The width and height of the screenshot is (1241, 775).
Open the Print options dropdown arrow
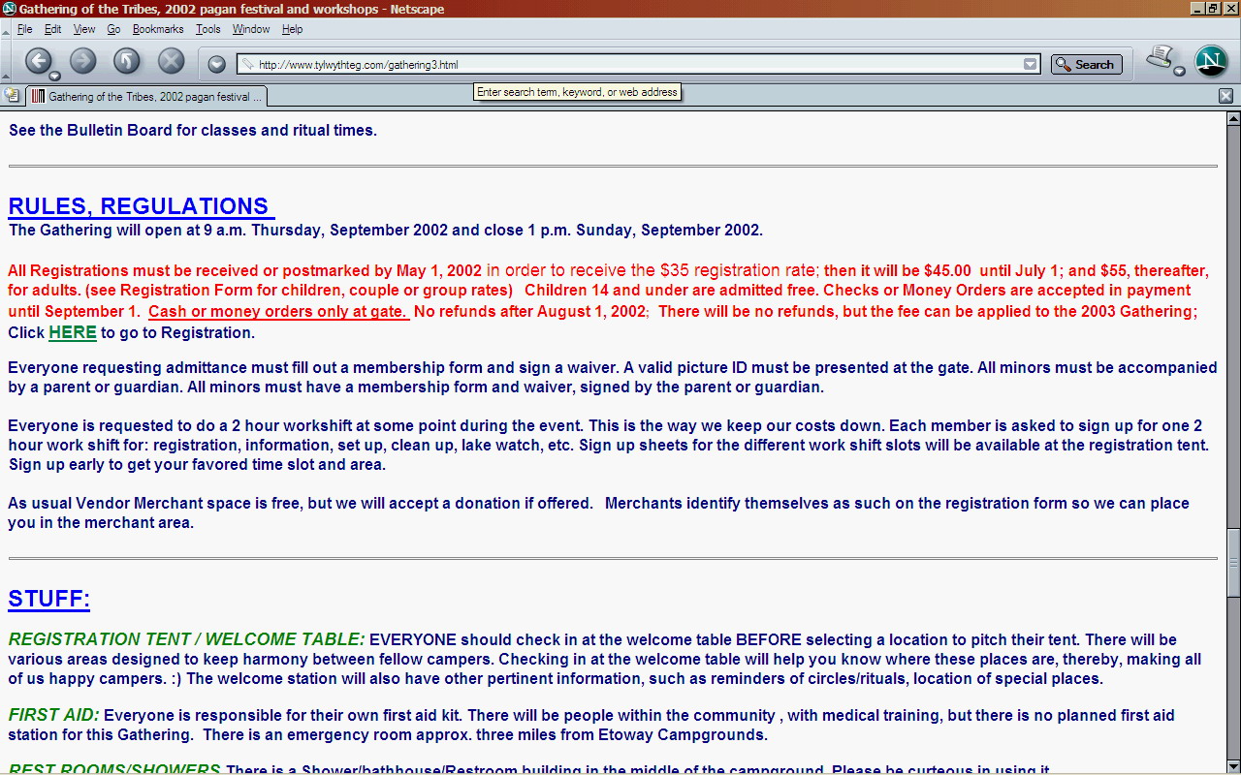[x=1179, y=71]
